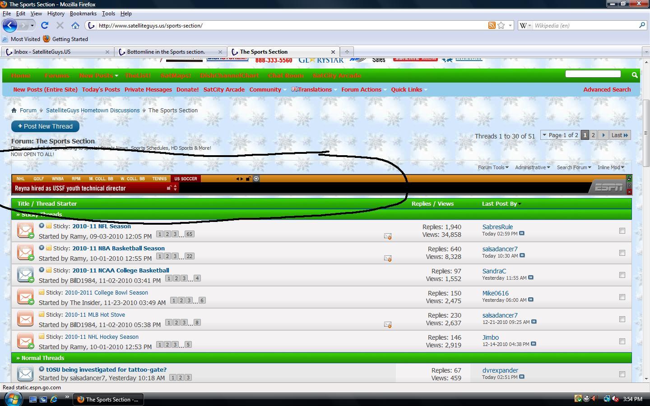The width and height of the screenshot is (650, 406).
Task: Switch to Bottomline in the Sports section tab
Action: pyautogui.click(x=171, y=51)
